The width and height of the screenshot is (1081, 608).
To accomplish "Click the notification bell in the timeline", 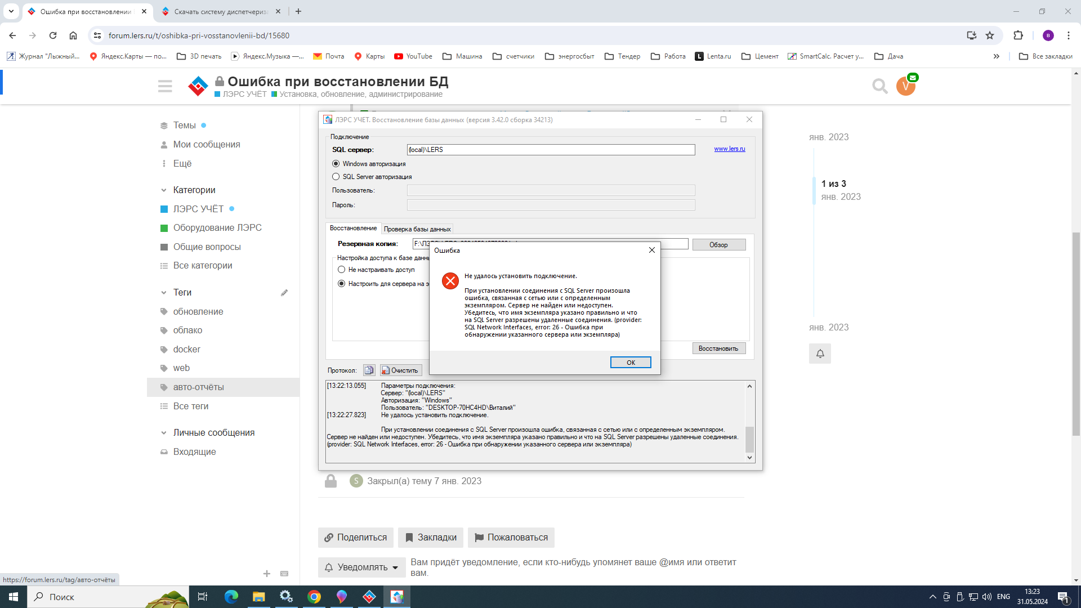I will (820, 354).
